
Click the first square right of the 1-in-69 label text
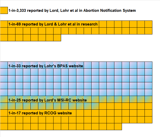[103, 24]
